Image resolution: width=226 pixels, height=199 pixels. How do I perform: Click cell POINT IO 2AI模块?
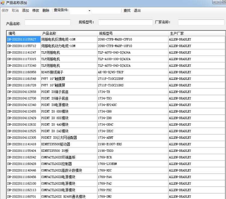pyautogui.click(x=69, y=131)
